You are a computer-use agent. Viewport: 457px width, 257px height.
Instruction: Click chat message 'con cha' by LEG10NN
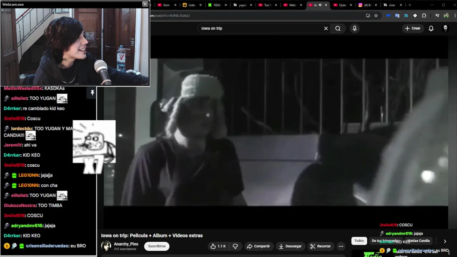click(x=49, y=186)
